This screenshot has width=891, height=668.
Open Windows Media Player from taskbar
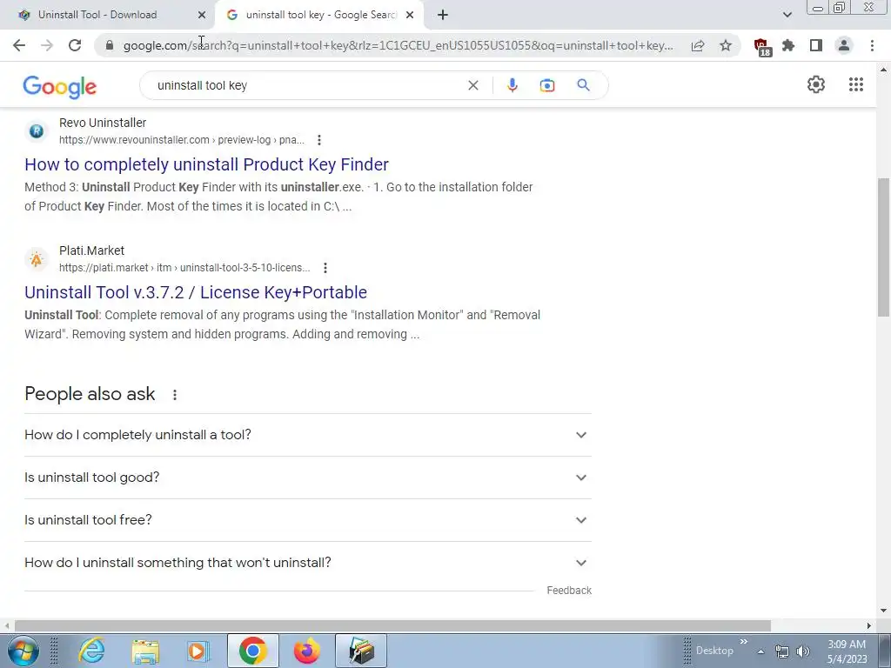[198, 651]
